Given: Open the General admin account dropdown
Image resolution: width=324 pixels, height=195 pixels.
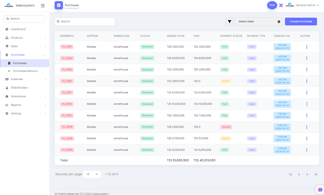Looking at the screenshot, I should [x=307, y=5].
